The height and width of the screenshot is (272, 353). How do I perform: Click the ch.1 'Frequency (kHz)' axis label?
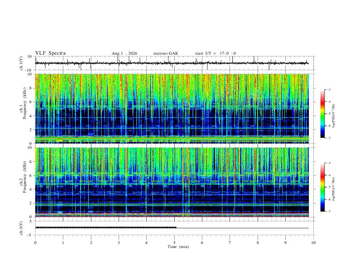(25, 103)
